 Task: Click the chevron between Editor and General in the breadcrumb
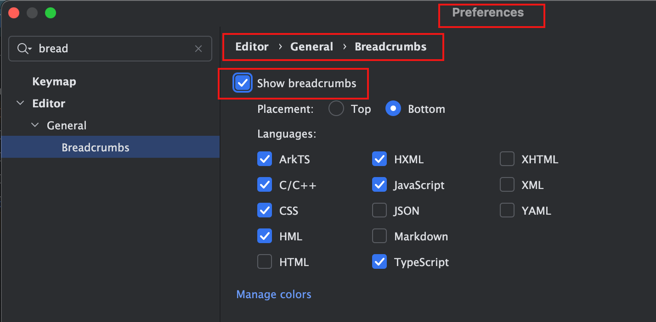[280, 47]
